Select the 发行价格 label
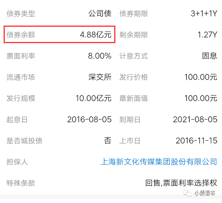The image size is (222, 203). pos(134,77)
